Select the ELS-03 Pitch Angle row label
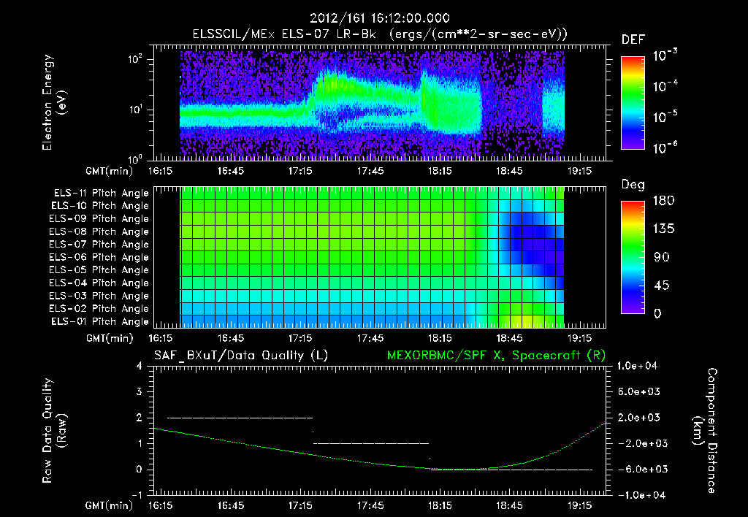Viewport: 748px width, 517px height. click(x=99, y=296)
